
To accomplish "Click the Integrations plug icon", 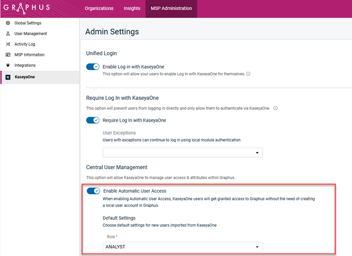I will click(x=8, y=65).
